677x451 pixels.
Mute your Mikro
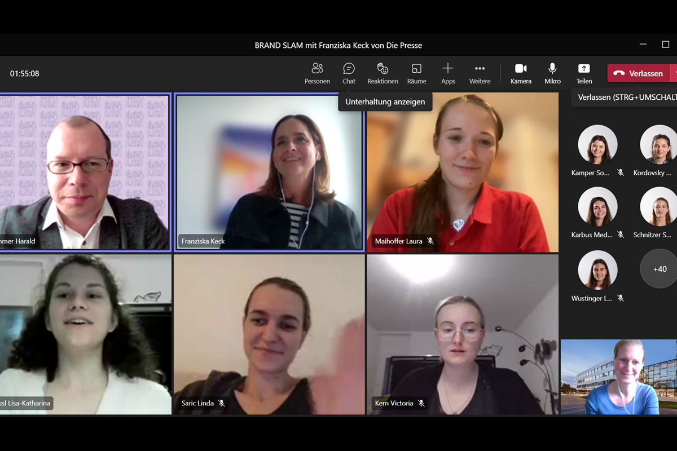[552, 73]
